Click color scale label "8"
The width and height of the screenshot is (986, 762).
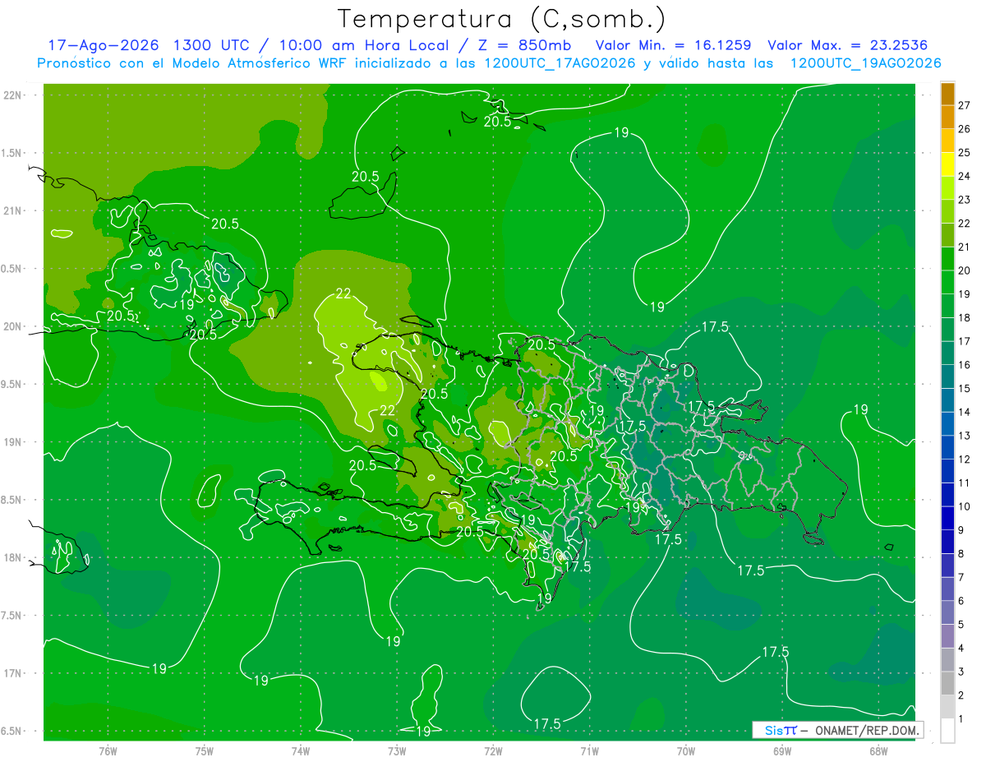(961, 553)
